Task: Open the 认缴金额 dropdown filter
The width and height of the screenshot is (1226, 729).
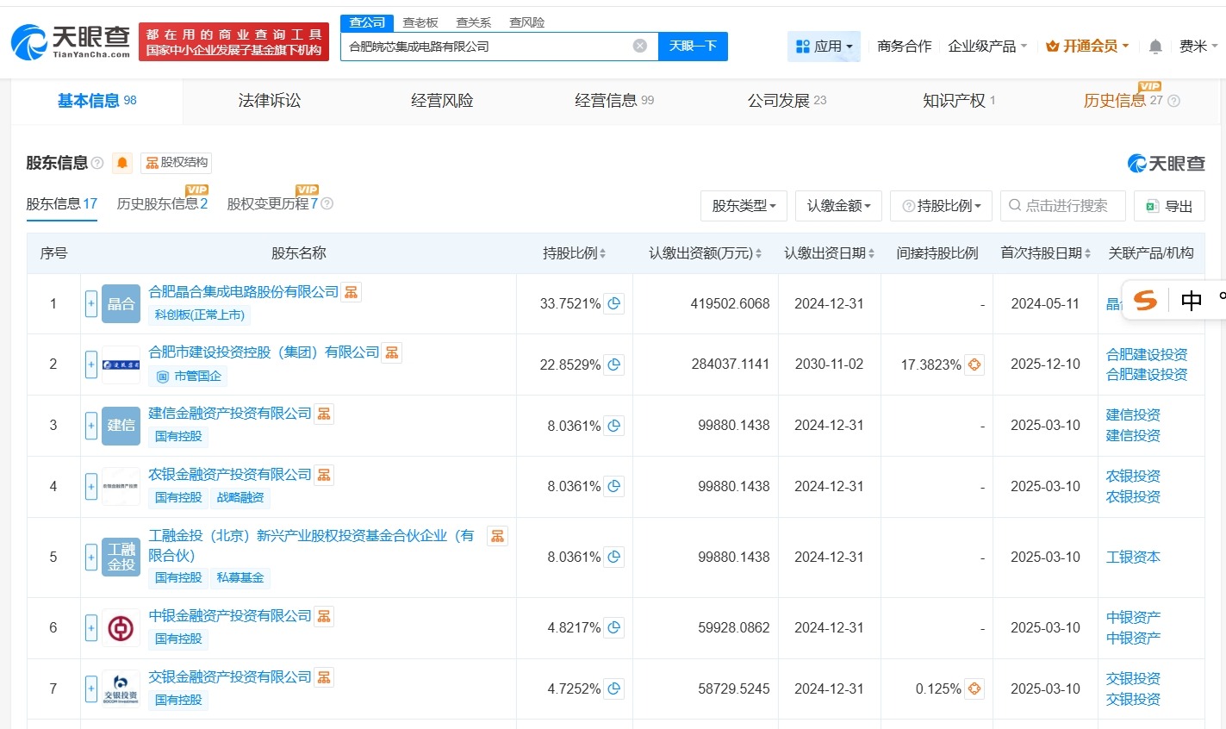Action: click(837, 206)
